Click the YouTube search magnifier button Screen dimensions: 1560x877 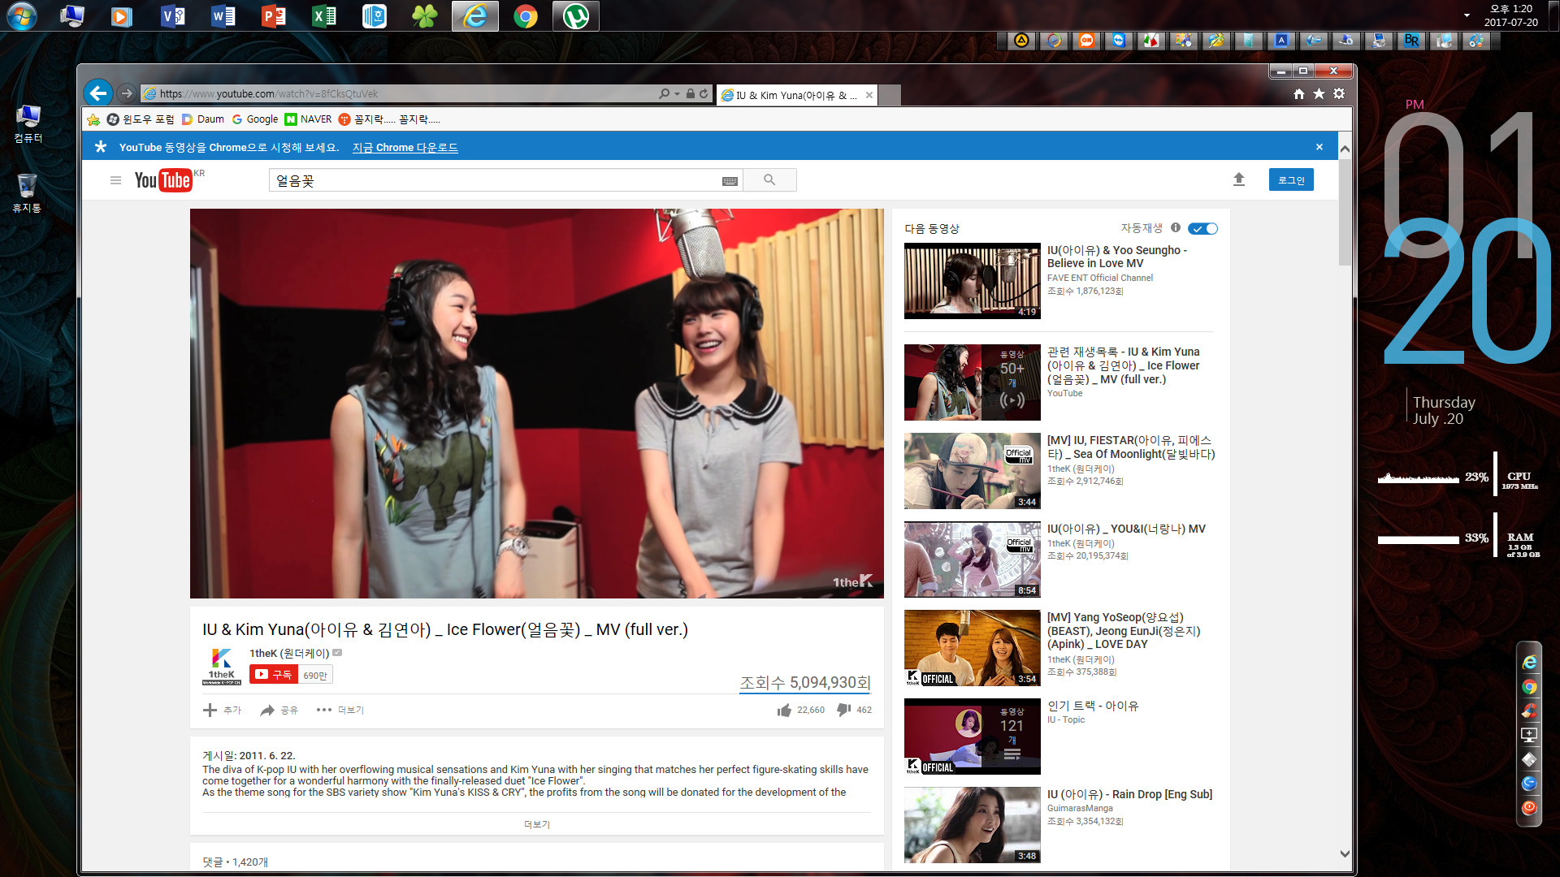click(x=769, y=180)
